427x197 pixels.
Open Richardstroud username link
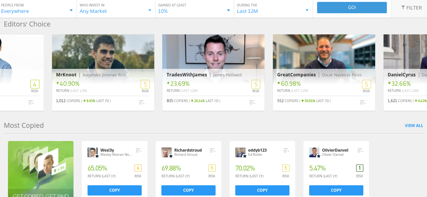[x=188, y=150]
